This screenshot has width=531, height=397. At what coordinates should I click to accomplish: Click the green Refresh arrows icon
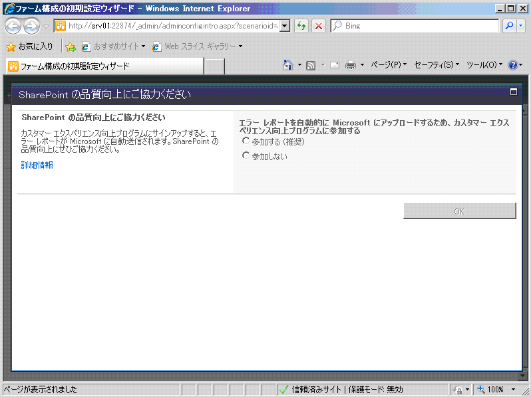(301, 26)
